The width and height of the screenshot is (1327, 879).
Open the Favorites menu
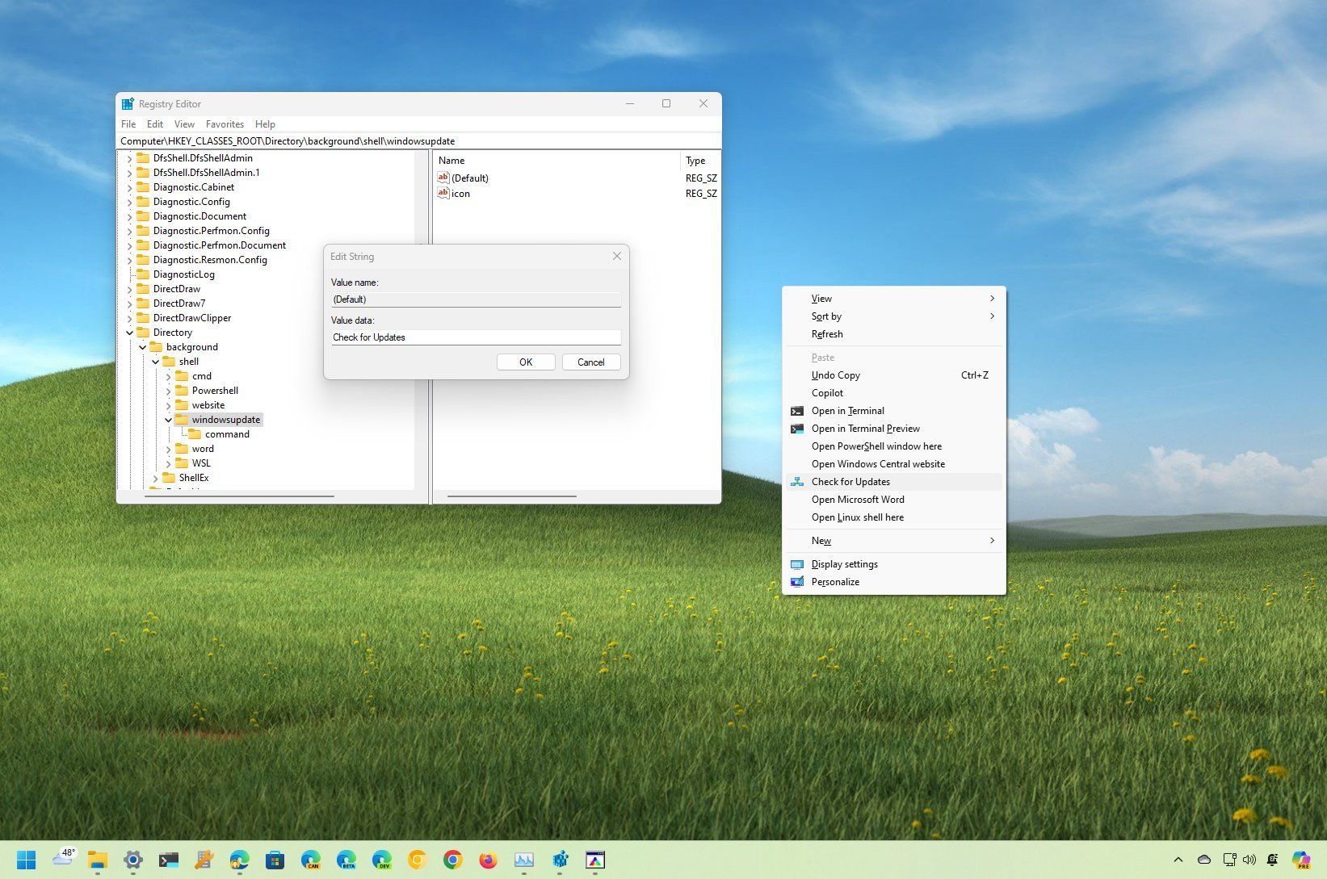tap(225, 123)
